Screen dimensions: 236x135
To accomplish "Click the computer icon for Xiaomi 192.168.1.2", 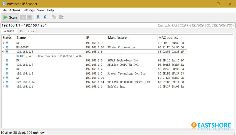I will click(7, 73).
